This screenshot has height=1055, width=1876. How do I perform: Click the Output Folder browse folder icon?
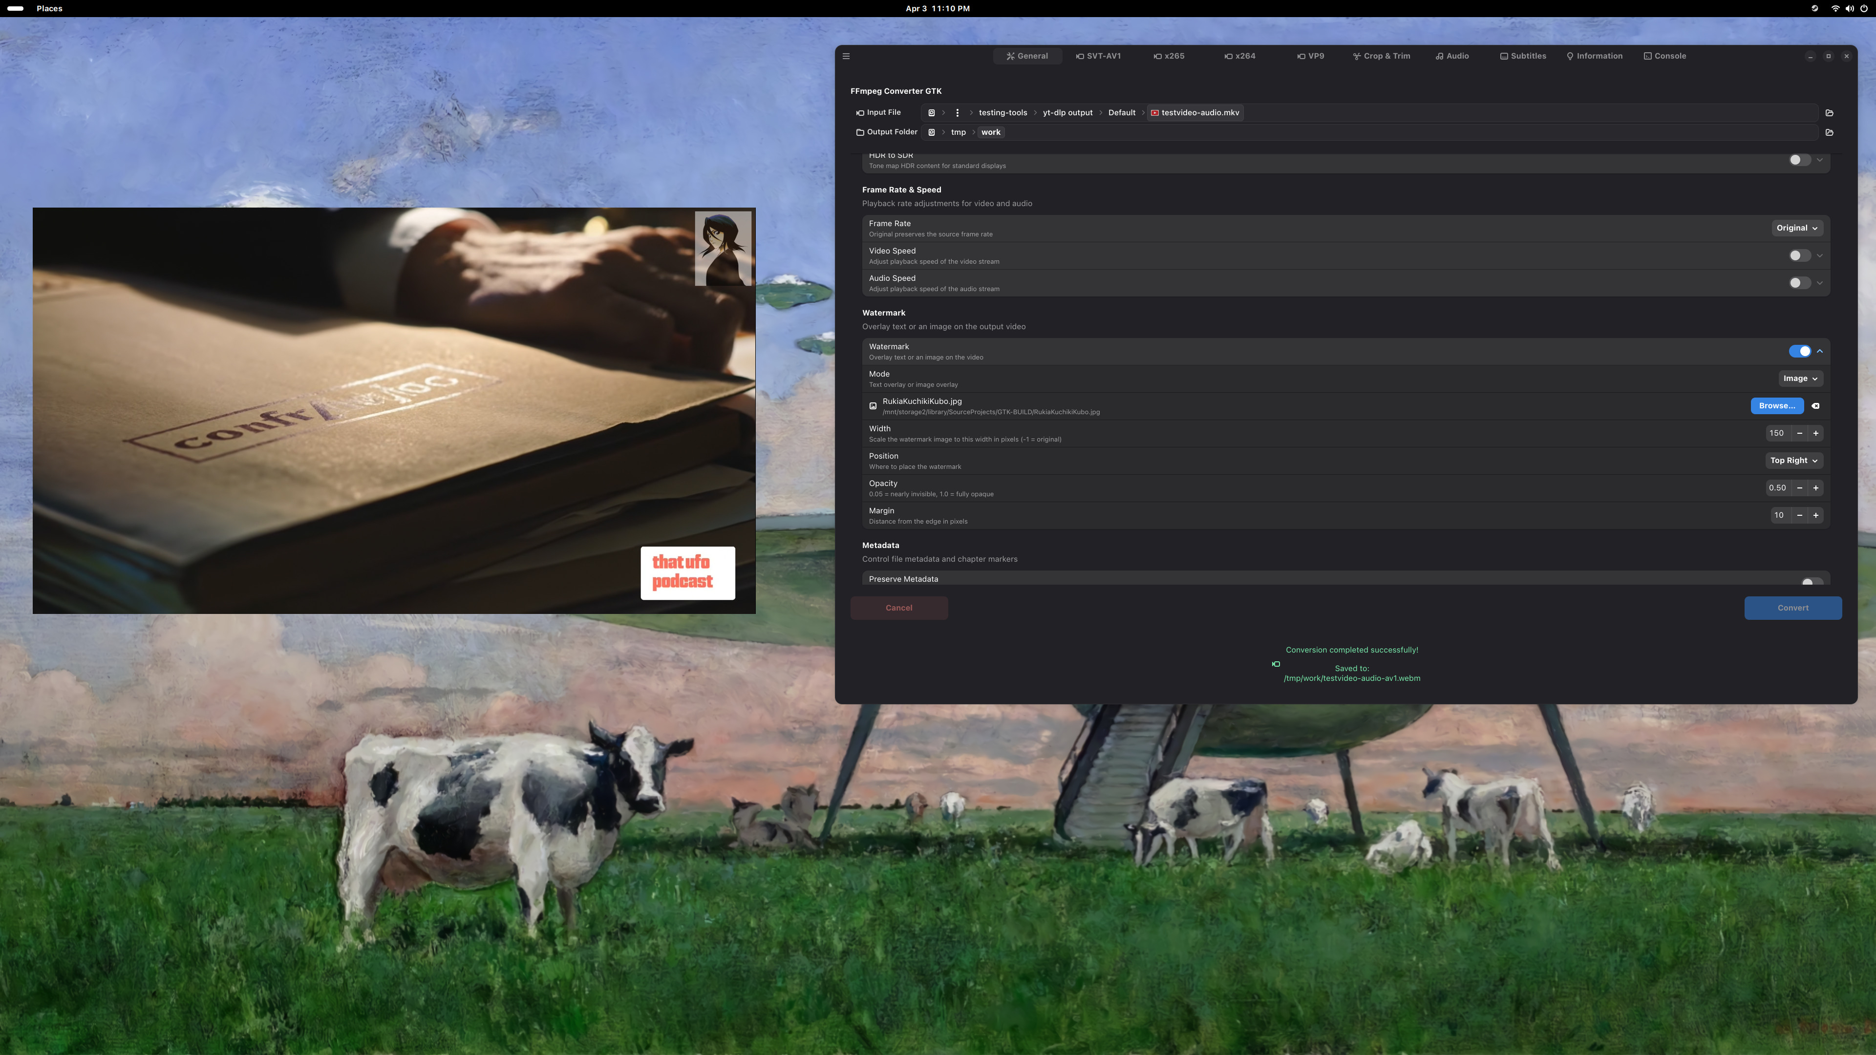1830,132
